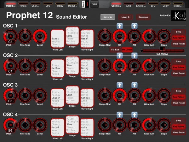Open the Common settings button
Image resolution: width=189 pixels, height=142 pixels.
pyautogui.click(x=143, y=17)
